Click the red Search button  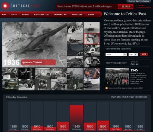125,6
